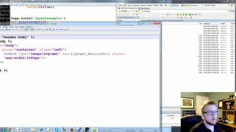
Task: Switch to the DevPythonProgramming session tab
Action: pyautogui.click(x=128, y=8)
